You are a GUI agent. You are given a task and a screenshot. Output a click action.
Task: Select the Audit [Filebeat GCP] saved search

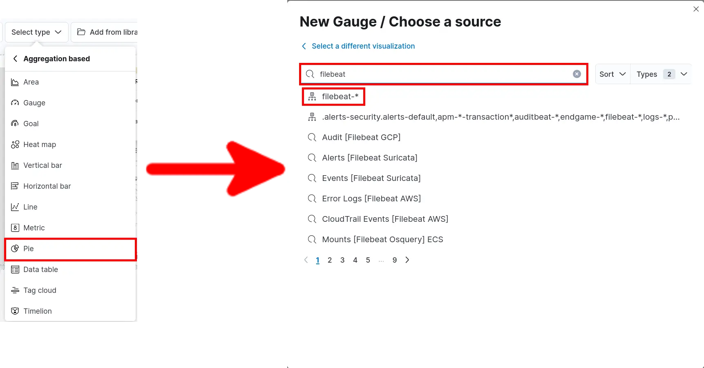pyautogui.click(x=361, y=137)
